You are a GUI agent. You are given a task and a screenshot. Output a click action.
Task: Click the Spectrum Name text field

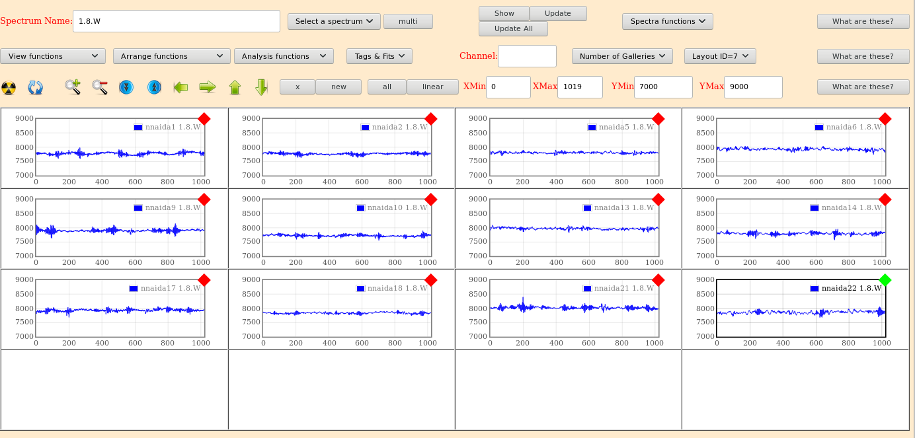(x=176, y=21)
